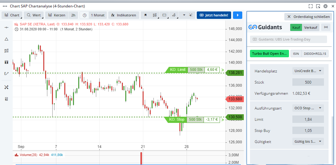This screenshot has width=336, height=165.
Task: Click the Turbo Bull Open En... button
Action: 269,54
